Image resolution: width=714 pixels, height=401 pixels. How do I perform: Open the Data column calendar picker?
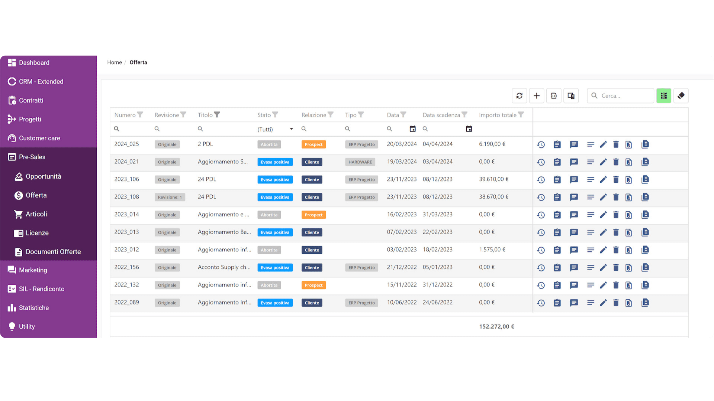pyautogui.click(x=412, y=129)
